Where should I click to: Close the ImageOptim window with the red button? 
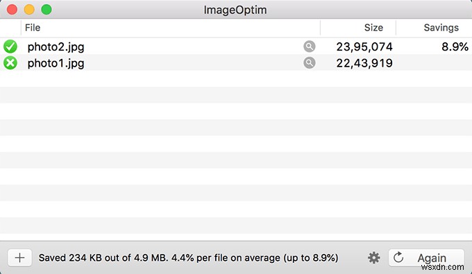tap(12, 10)
